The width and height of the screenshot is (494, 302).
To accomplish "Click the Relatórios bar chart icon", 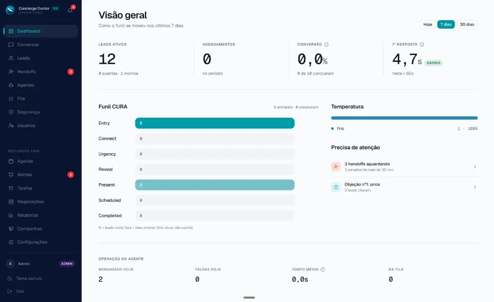I will (11, 215).
